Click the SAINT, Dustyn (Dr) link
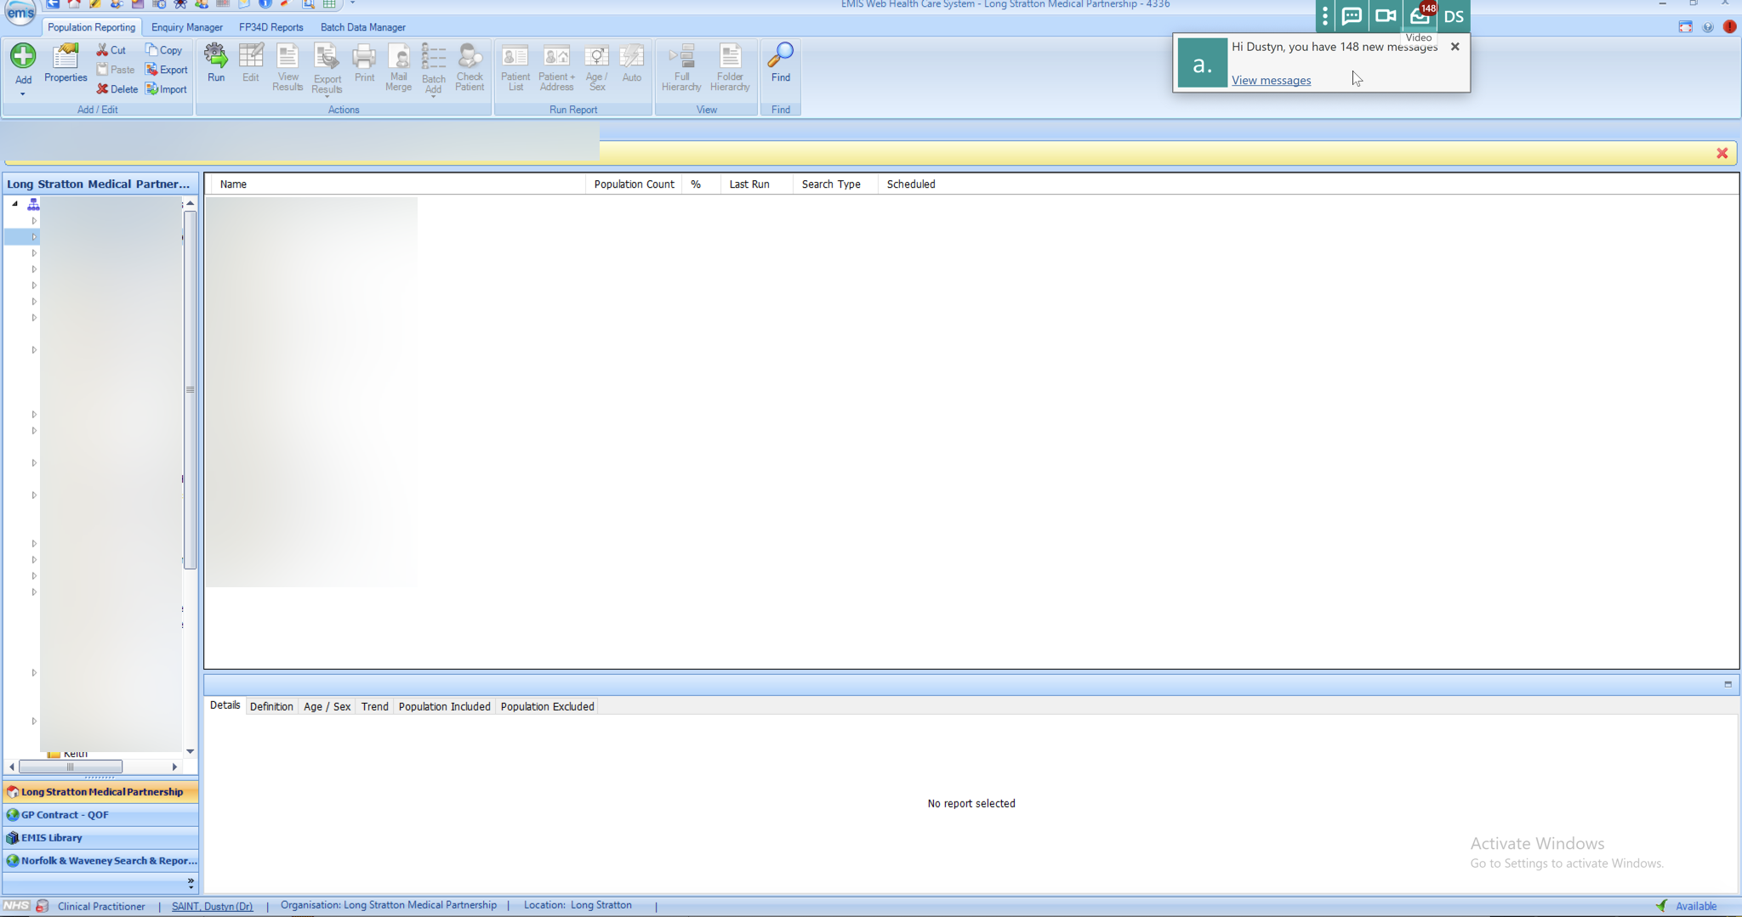The height and width of the screenshot is (917, 1742). click(213, 906)
